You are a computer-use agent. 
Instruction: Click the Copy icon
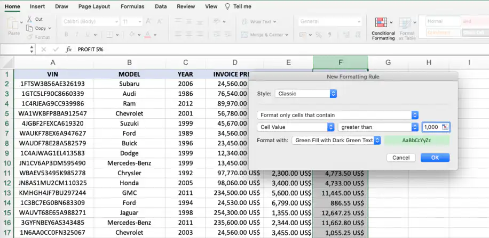pos(29,28)
